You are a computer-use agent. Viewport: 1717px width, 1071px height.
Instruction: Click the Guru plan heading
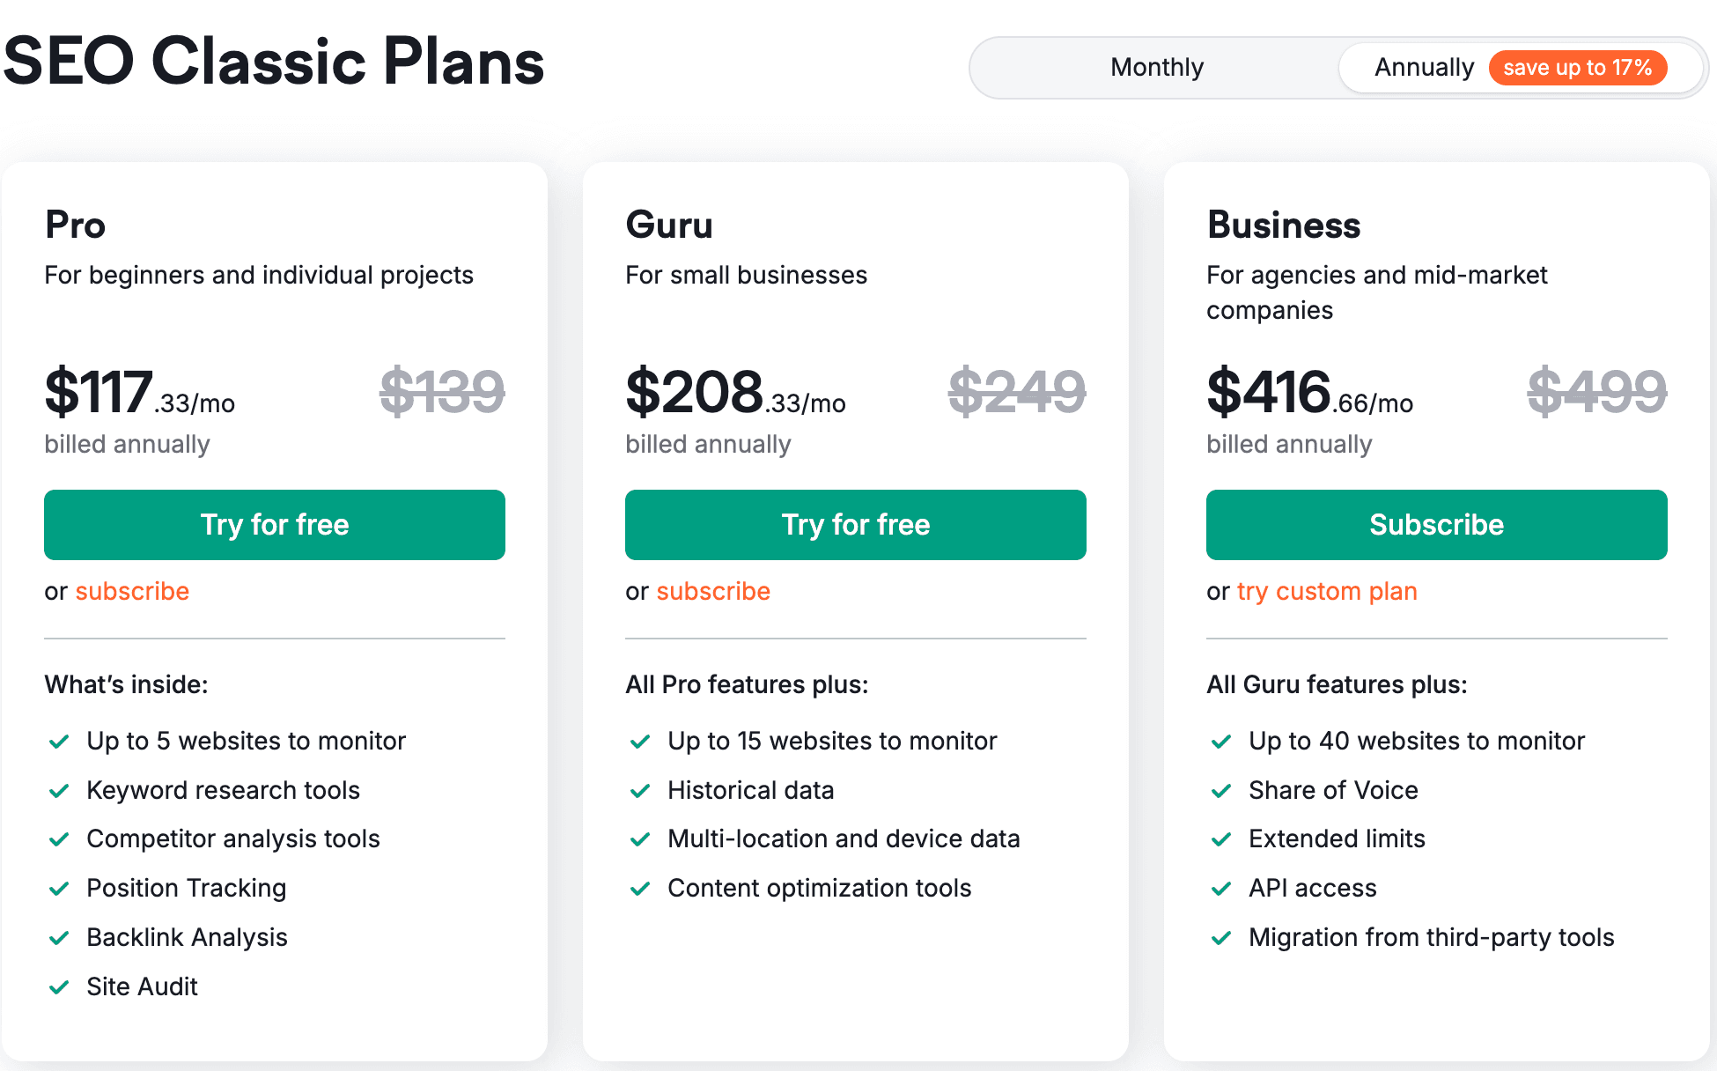[x=669, y=225]
